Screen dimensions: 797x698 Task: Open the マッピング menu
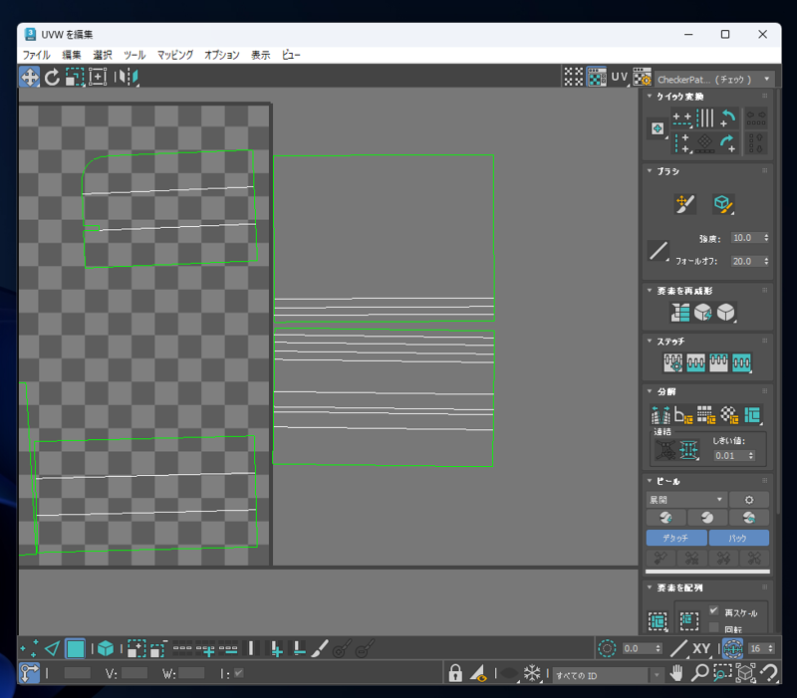175,55
